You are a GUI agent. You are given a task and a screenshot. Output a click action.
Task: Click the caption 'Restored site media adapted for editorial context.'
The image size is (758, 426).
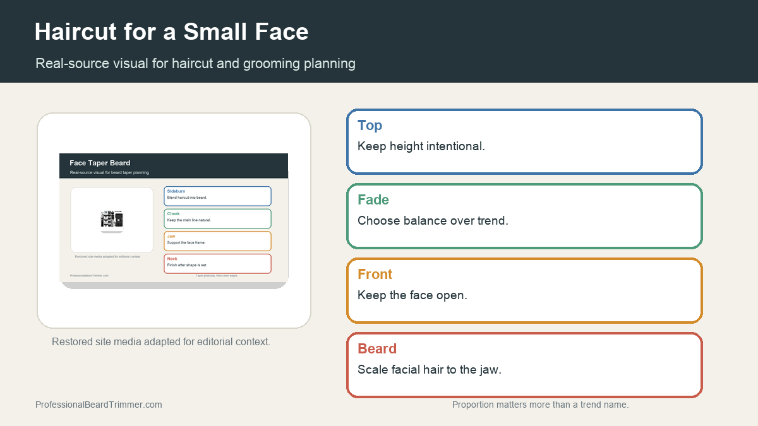161,342
